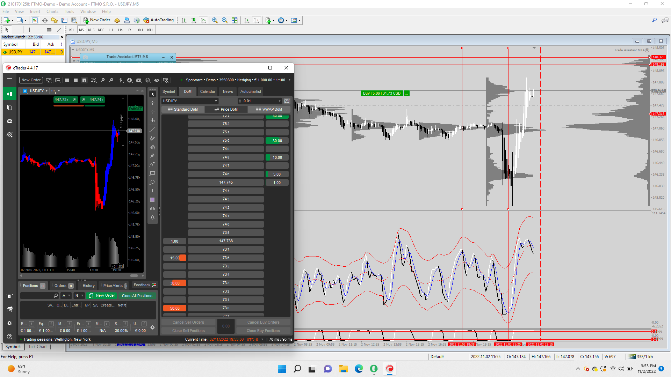The image size is (671, 377).
Task: Open the chart timeframe m5 dropdown
Action: 56,91
